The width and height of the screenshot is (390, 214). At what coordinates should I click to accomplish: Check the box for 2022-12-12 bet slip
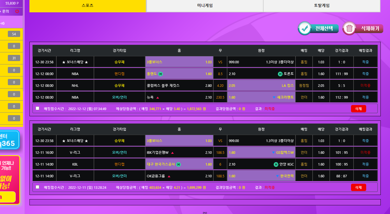pos(38,108)
